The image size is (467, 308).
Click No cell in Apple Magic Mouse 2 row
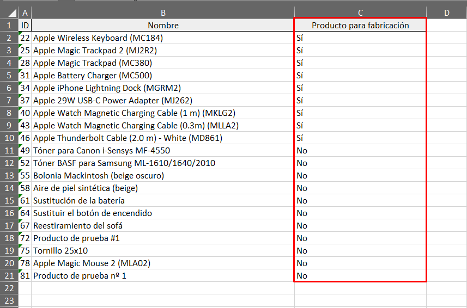[360, 263]
